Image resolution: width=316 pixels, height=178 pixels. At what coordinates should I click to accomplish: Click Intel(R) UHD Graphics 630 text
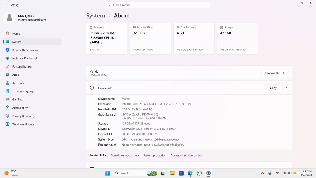coord(144,118)
